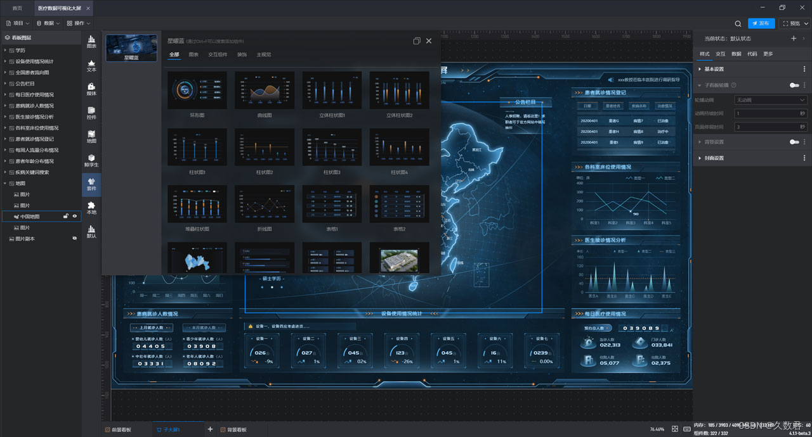Open the 控件 controls category in sidebar
Screen dimensions: 812x437
(x=91, y=113)
